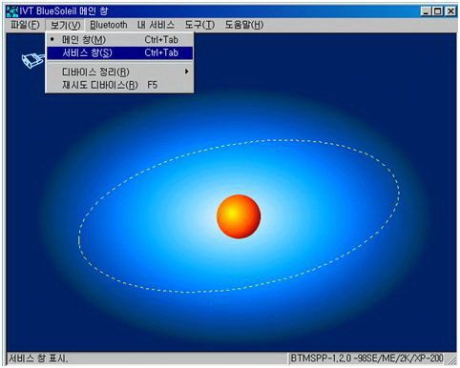
Task: Open the Bluetooth menu
Action: (108, 25)
